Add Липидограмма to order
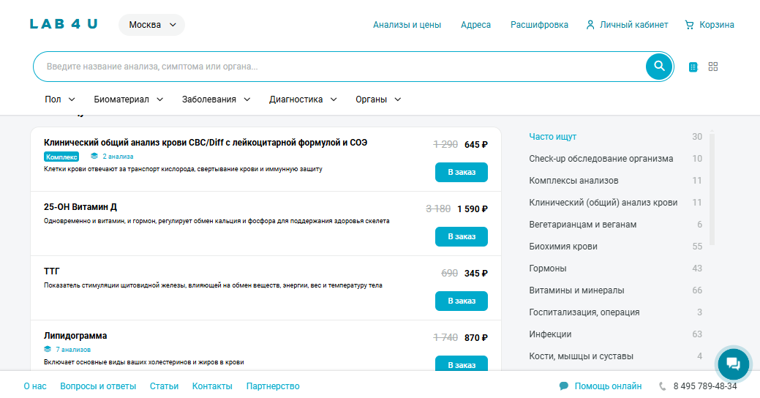The width and height of the screenshot is (760, 398). click(x=462, y=364)
